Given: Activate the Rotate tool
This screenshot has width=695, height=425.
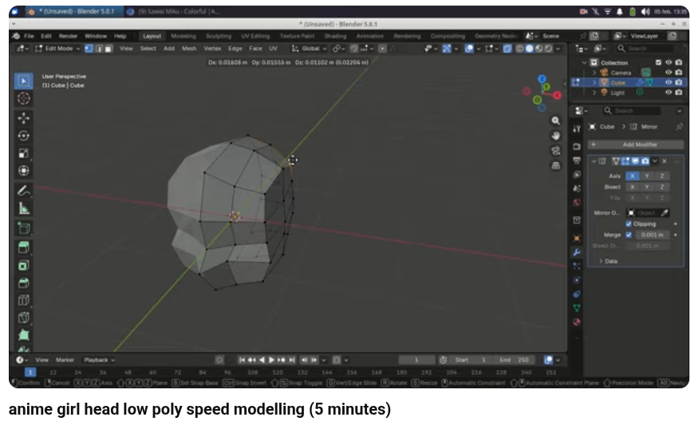Looking at the screenshot, I should (24, 136).
